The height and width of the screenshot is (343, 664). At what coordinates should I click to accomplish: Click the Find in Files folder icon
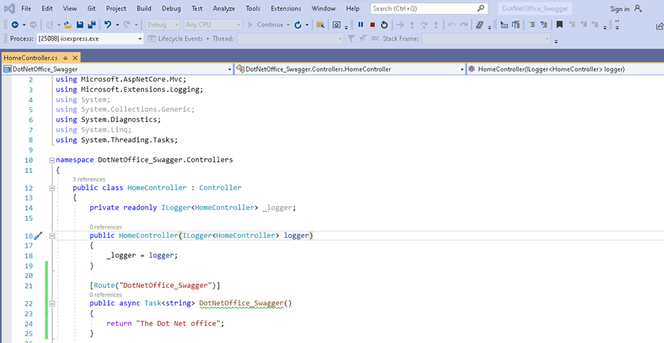321,25
